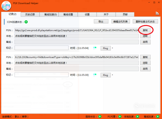Click the second record's 本地 file field
This screenshot has width=162, height=119.
77,63
